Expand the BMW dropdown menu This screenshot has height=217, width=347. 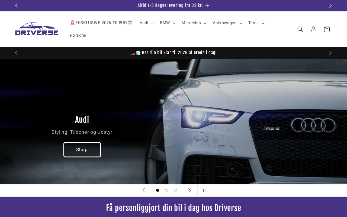[x=168, y=23]
